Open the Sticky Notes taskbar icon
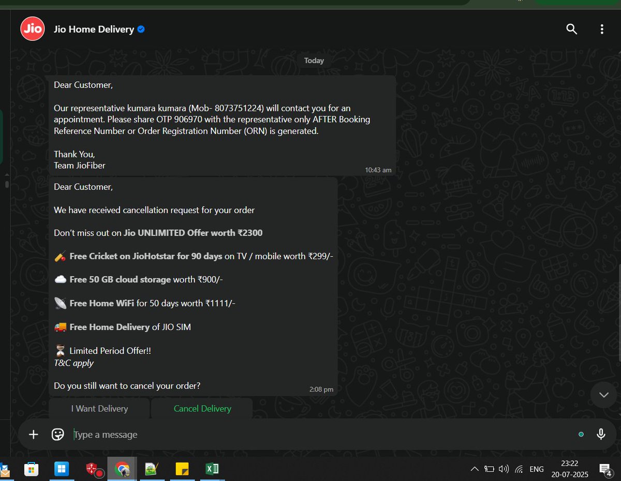621x481 pixels. [x=182, y=469]
